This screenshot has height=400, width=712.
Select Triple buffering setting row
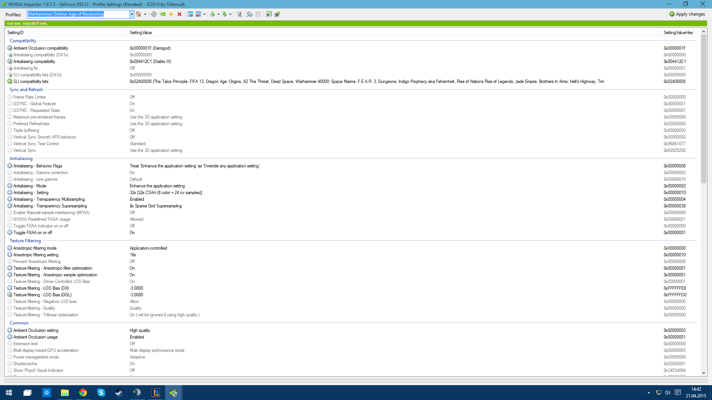point(351,130)
